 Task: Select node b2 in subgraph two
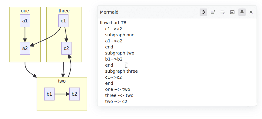[x=74, y=94]
